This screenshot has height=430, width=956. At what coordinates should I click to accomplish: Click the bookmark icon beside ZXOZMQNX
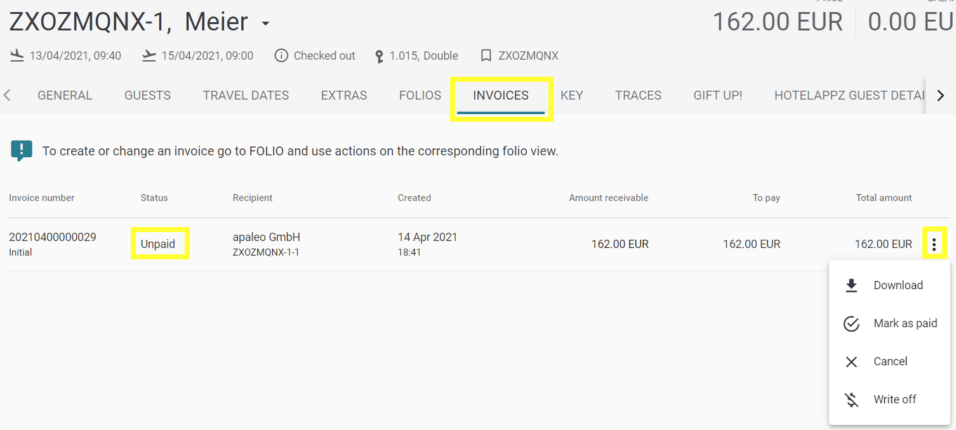click(486, 55)
